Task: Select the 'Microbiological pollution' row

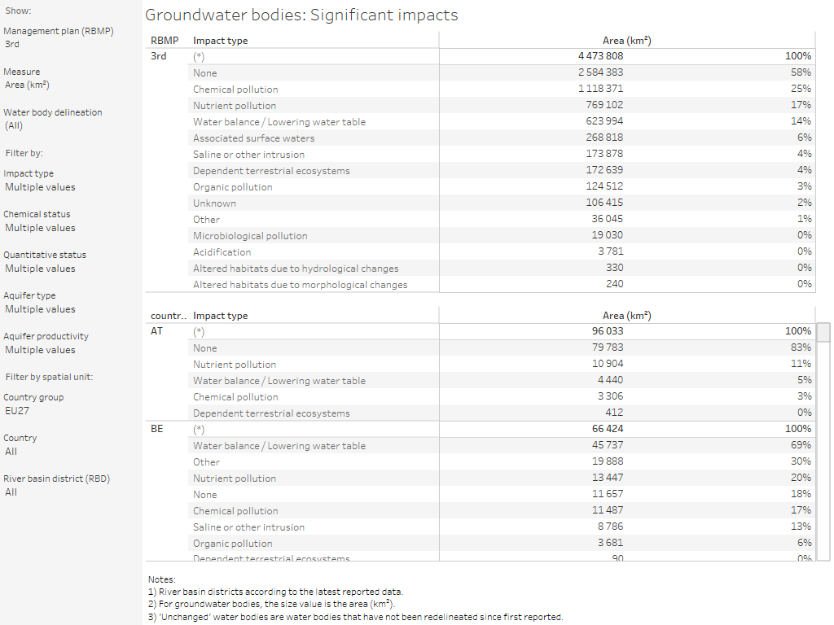Action: [x=502, y=235]
